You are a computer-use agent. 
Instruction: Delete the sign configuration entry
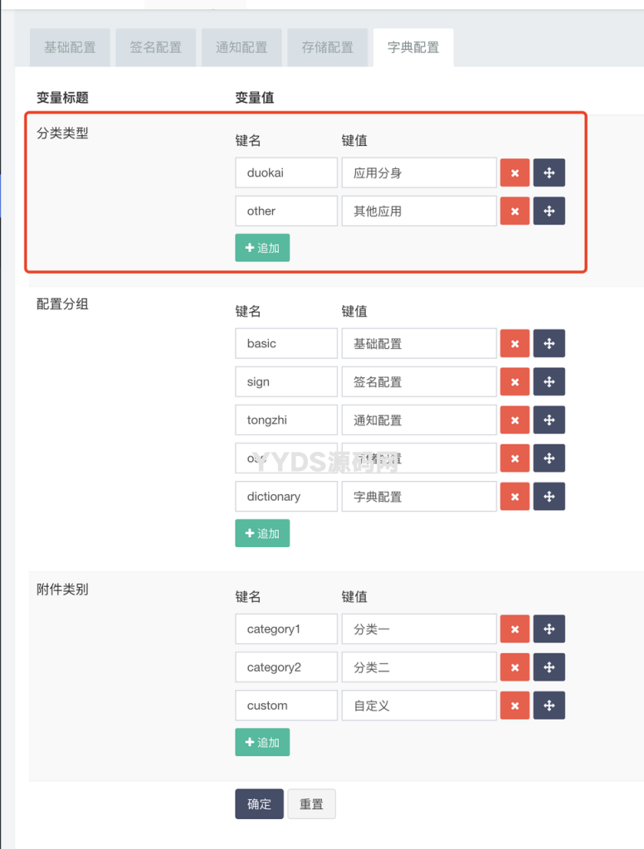pyautogui.click(x=515, y=381)
